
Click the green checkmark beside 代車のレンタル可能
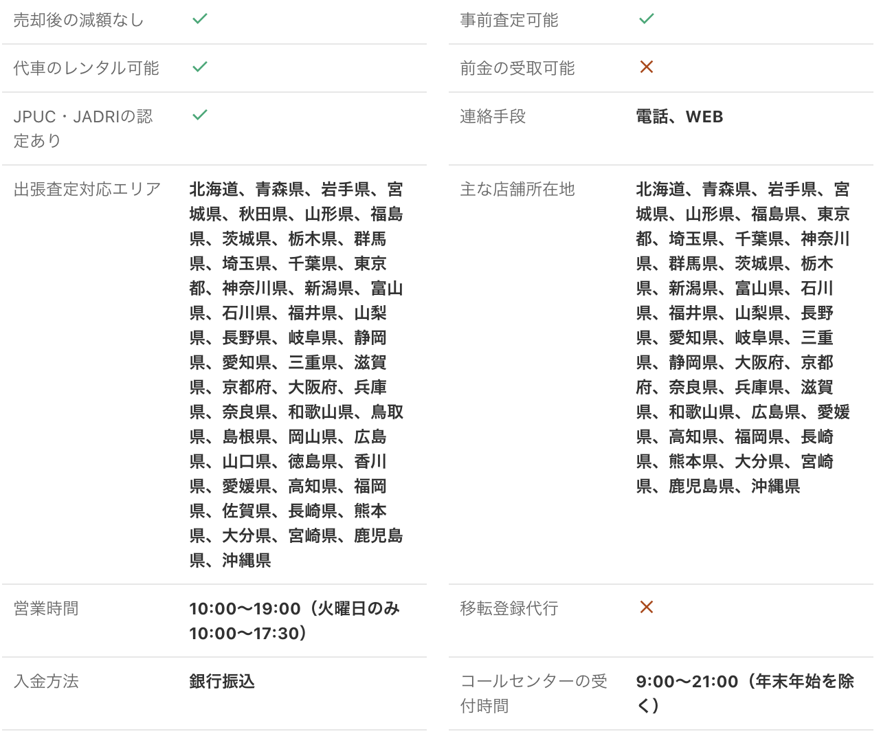pyautogui.click(x=200, y=67)
